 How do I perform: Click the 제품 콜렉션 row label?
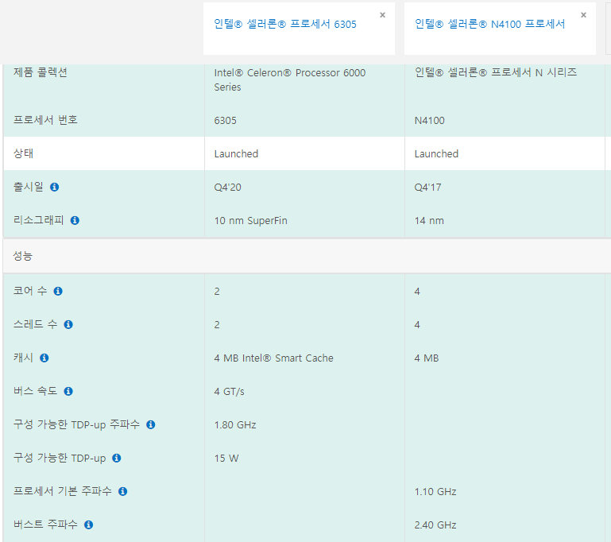pos(41,72)
